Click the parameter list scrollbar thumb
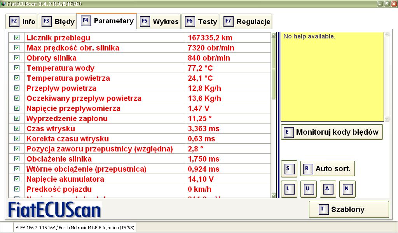This screenshot has width=398, height=233. tap(273, 68)
